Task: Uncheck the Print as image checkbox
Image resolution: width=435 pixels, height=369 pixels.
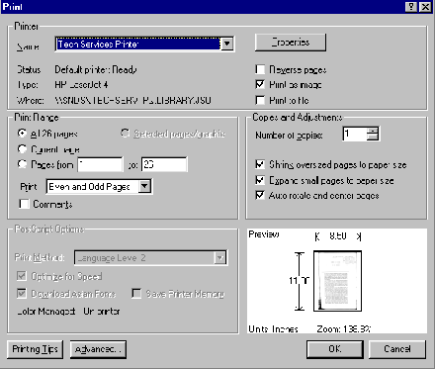Action: pos(260,84)
